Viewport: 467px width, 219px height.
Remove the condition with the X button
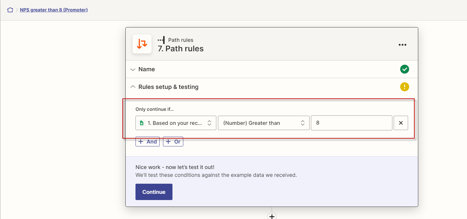point(401,123)
